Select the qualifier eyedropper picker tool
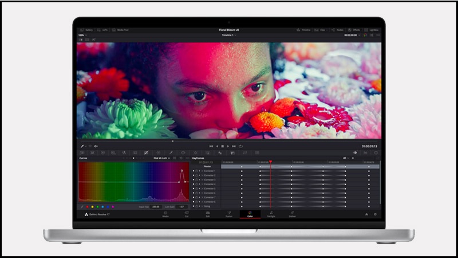The height and width of the screenshot is (258, 458). point(82,146)
